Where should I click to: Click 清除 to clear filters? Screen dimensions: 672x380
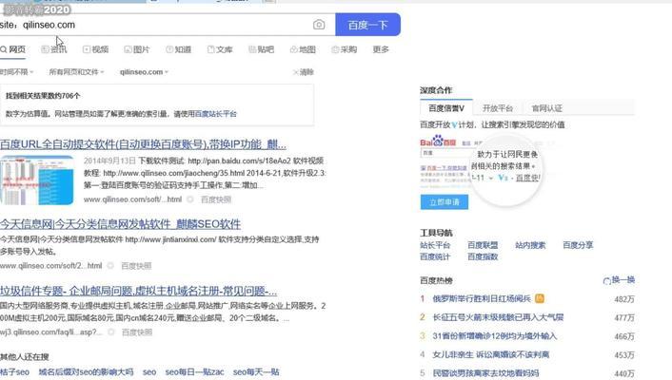click(x=304, y=72)
